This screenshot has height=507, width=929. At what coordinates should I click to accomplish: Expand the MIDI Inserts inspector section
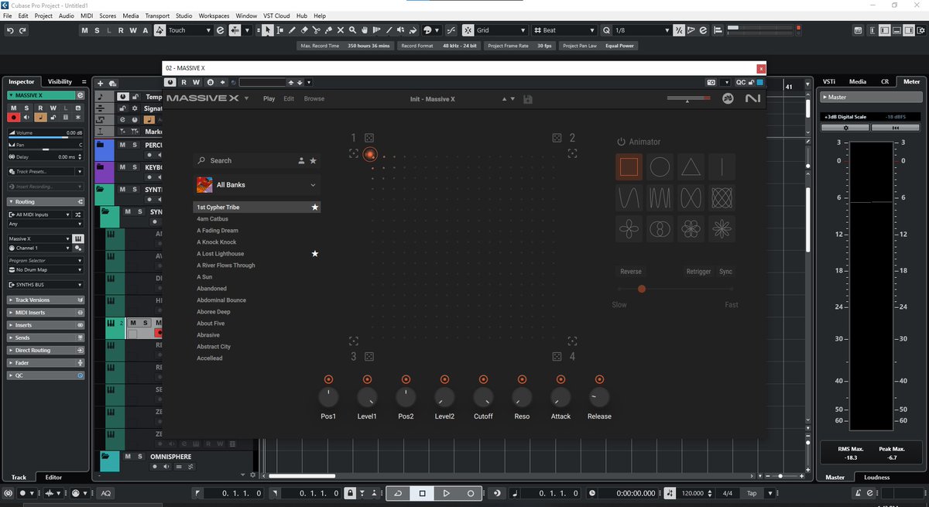(46, 313)
